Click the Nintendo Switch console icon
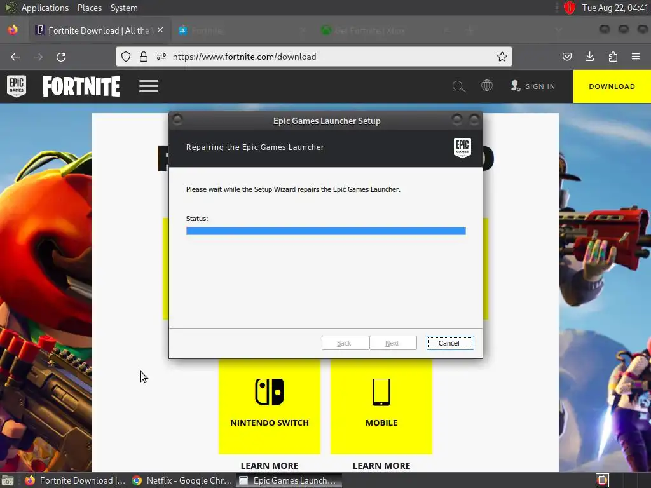The image size is (651, 488). click(x=270, y=391)
